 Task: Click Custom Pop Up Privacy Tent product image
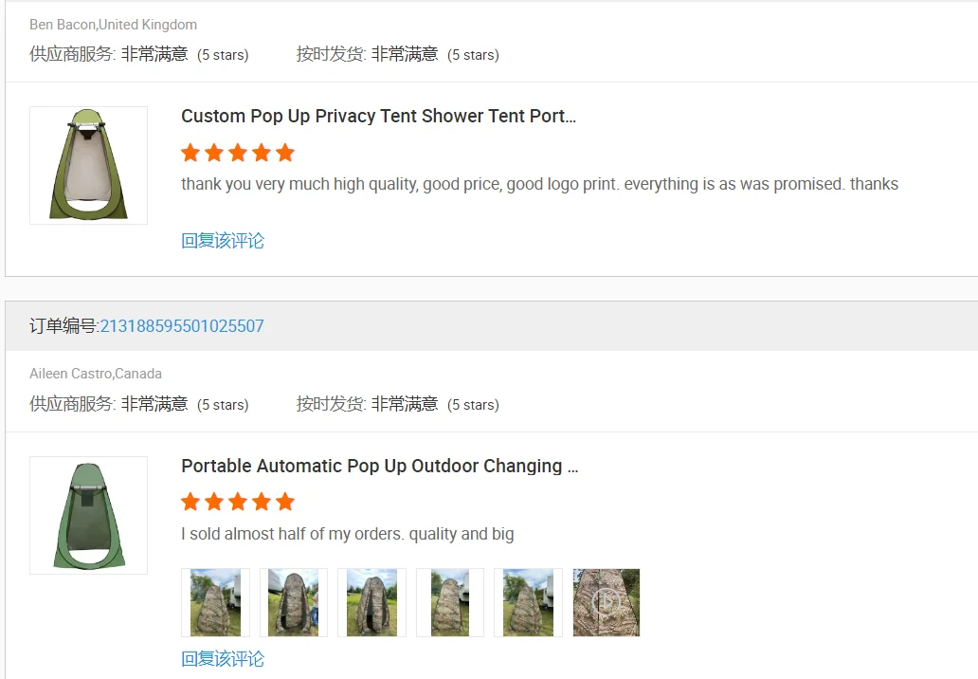[x=88, y=165]
